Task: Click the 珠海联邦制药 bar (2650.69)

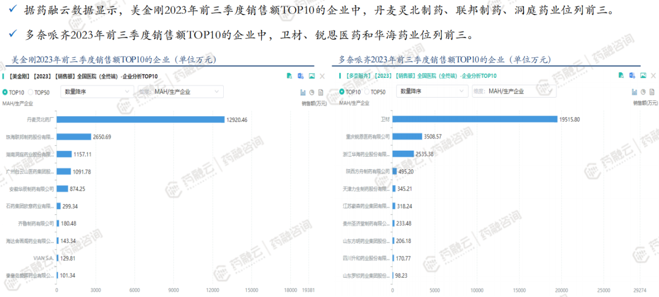Action: (73, 137)
